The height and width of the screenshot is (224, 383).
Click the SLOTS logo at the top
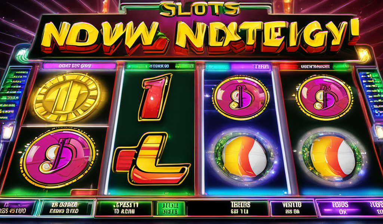(x=199, y=9)
